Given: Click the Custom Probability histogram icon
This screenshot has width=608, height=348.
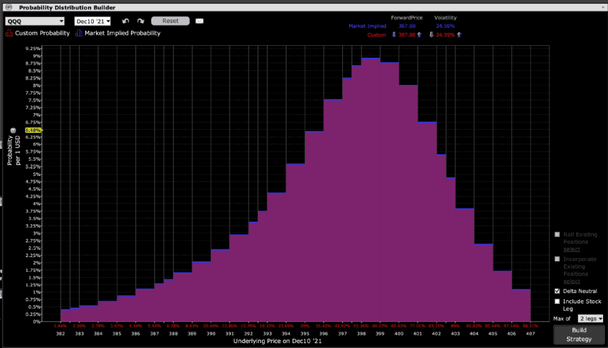Looking at the screenshot, I should click(x=8, y=33).
